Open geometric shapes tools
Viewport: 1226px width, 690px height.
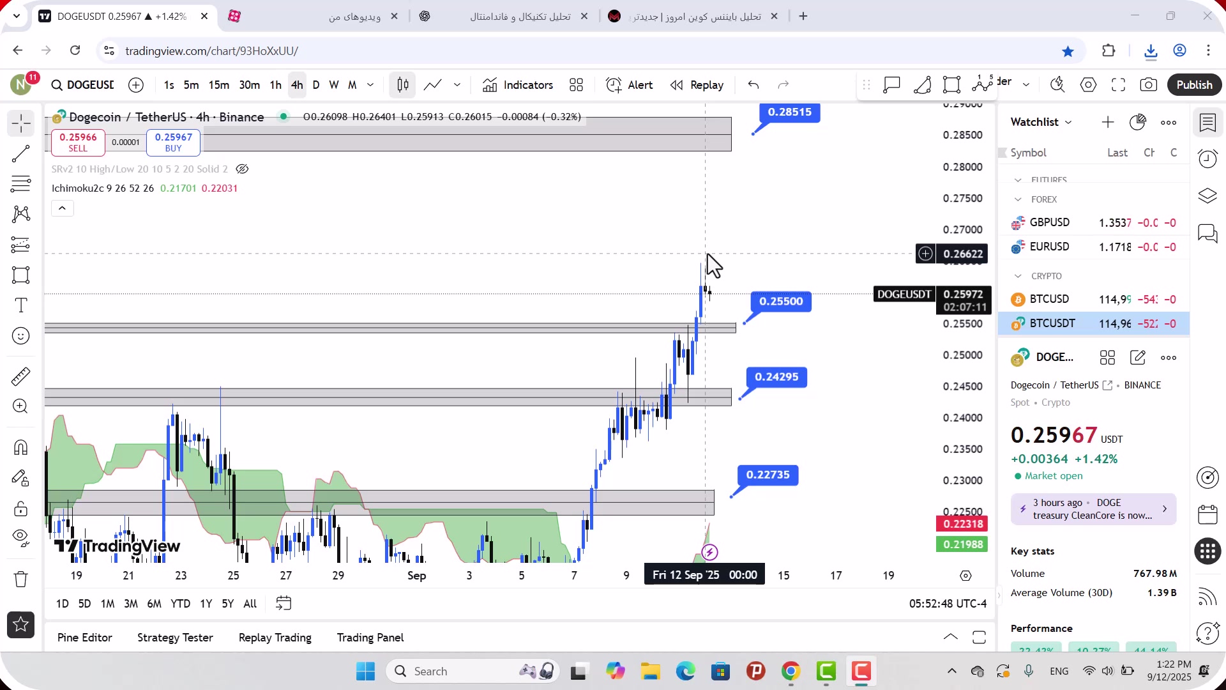[x=21, y=275]
